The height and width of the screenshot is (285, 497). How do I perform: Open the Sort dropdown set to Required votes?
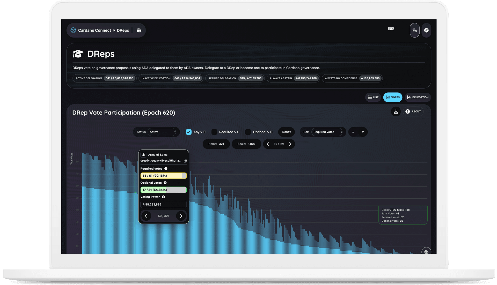[328, 132]
